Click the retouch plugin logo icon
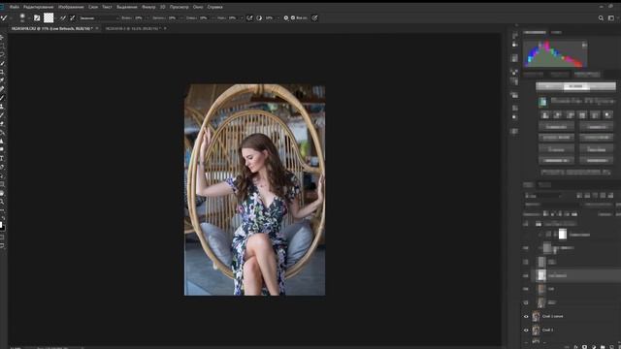Image resolution: width=621 pixels, height=349 pixels. click(542, 102)
